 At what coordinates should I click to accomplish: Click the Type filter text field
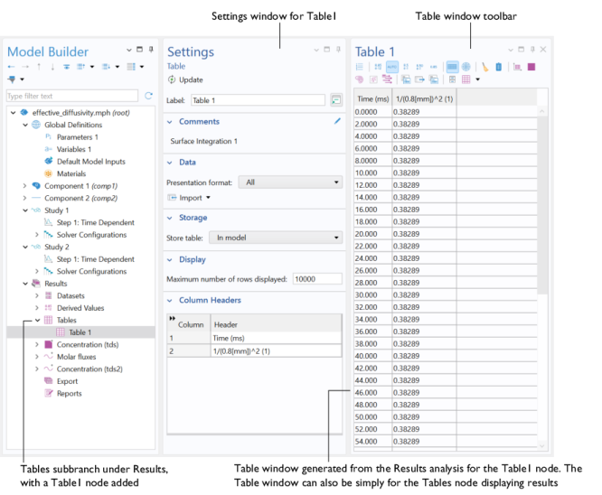point(72,96)
